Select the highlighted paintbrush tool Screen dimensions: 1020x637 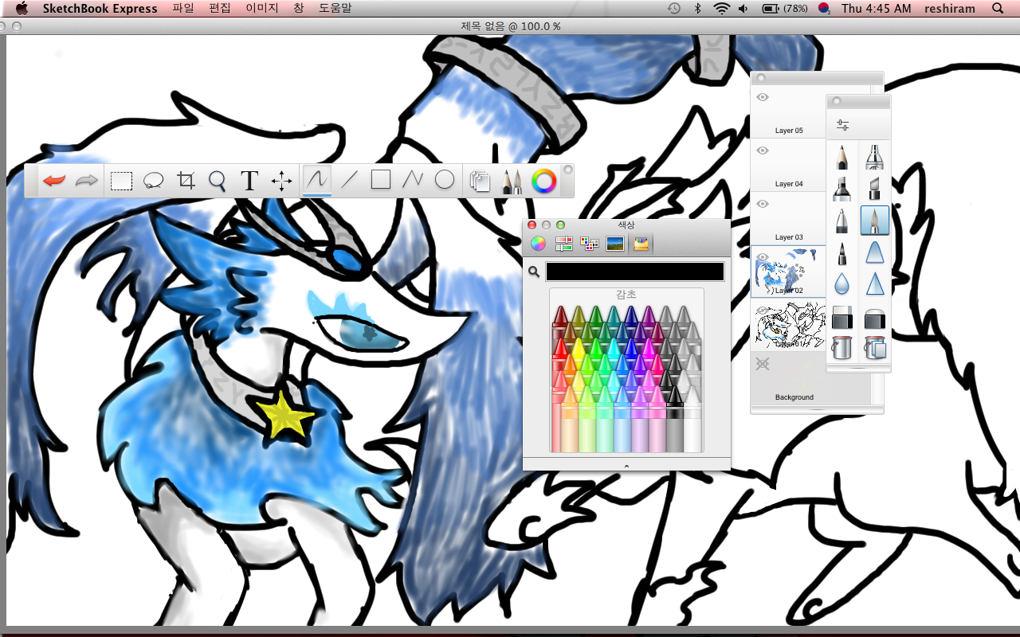coord(874,221)
